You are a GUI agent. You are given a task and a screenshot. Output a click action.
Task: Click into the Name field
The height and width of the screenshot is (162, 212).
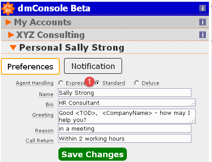[125, 93]
